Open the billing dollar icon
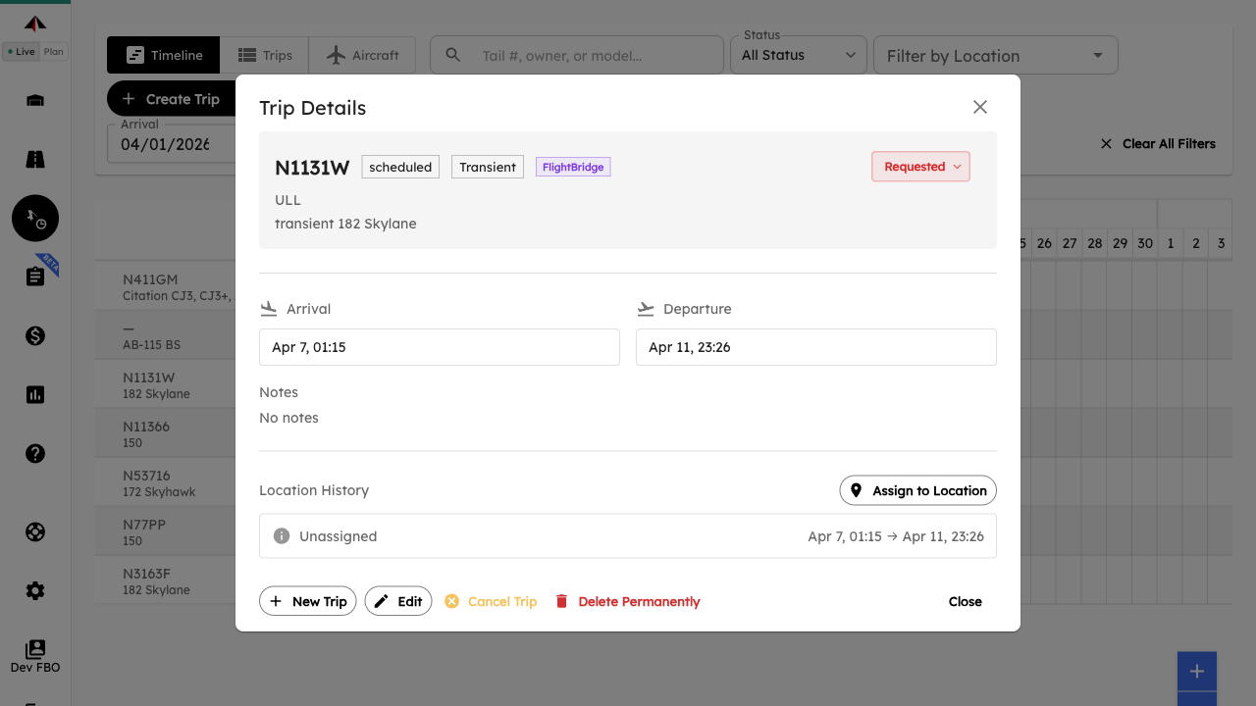 (35, 336)
